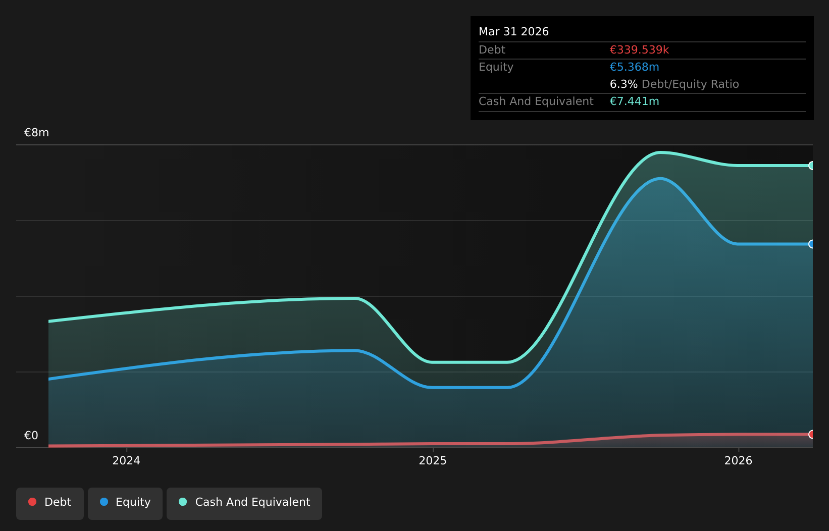The height and width of the screenshot is (531, 829).
Task: Toggle the Equity series legend button
Action: pos(125,503)
